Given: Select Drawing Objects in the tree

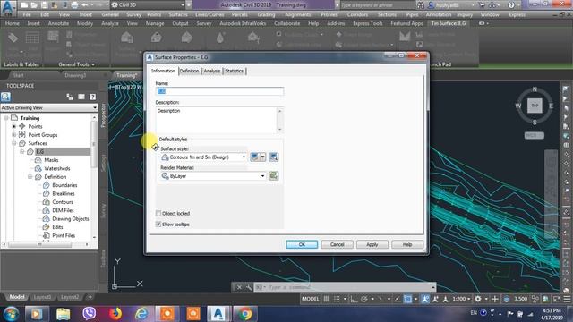Looking at the screenshot, I should pyautogui.click(x=71, y=218).
